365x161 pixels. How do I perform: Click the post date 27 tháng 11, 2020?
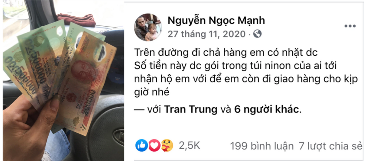pos(207,34)
